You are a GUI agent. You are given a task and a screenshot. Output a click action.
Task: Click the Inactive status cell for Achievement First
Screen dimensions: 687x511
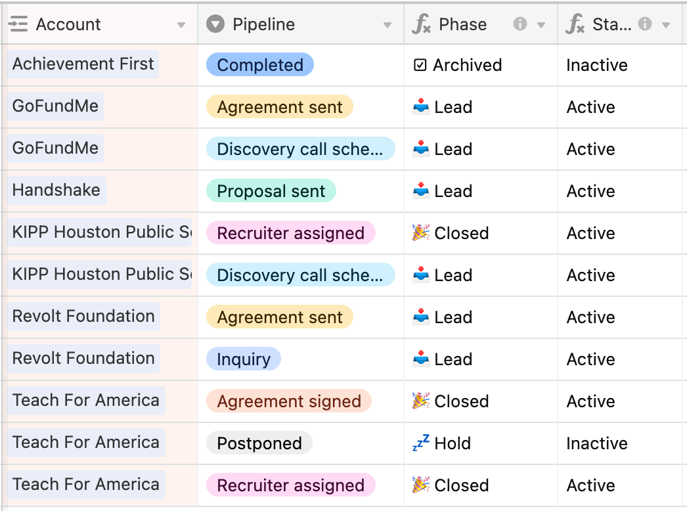[597, 65]
